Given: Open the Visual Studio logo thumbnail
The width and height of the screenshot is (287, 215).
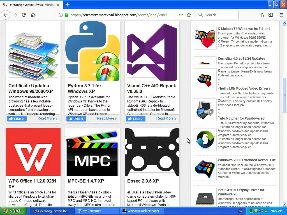Looking at the screenshot, I should point(152,51).
